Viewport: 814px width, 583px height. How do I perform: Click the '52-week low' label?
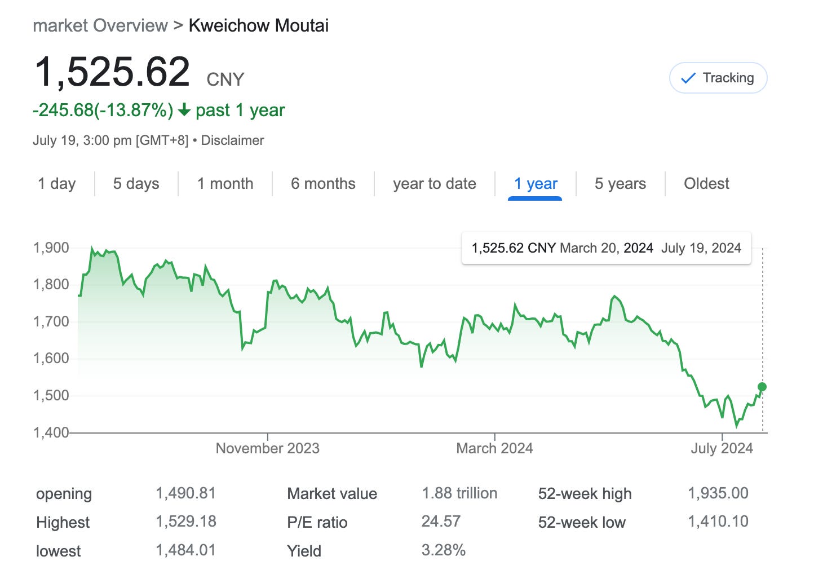[582, 523]
